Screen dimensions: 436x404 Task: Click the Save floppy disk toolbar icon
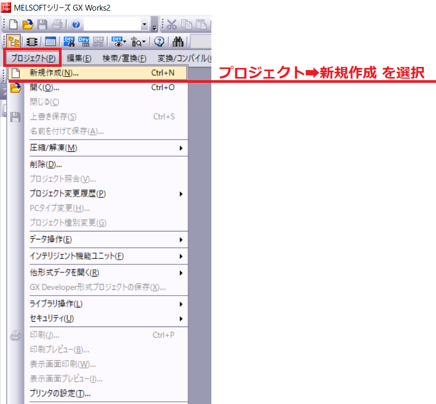point(42,24)
